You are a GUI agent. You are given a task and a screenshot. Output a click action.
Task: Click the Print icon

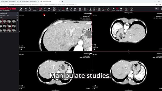(94, 9)
